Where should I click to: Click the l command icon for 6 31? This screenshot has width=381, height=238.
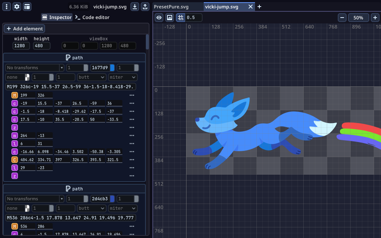pos(15,143)
